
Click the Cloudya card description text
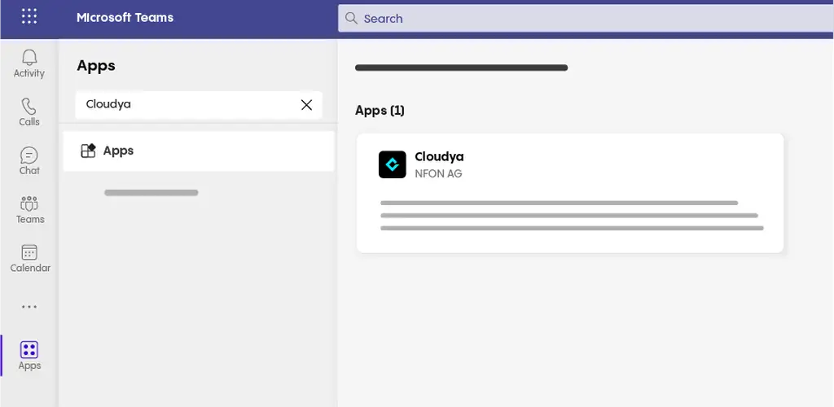click(570, 216)
